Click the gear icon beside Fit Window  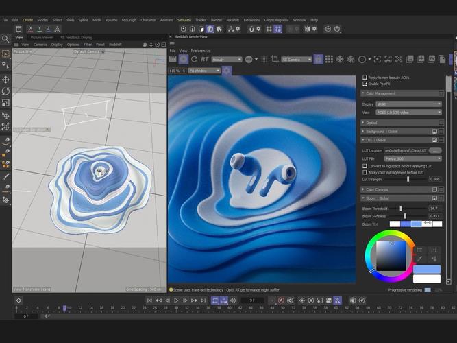pyautogui.click(x=227, y=71)
